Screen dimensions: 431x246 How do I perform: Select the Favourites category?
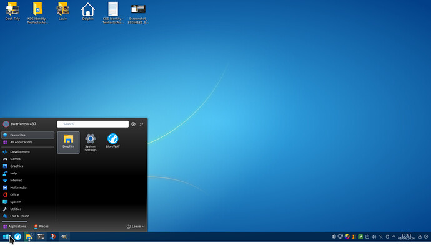coord(27,135)
